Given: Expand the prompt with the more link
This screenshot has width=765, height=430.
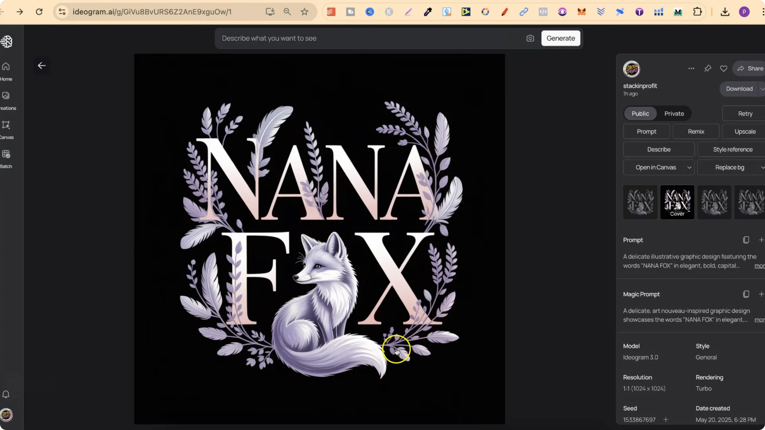Looking at the screenshot, I should [759, 266].
